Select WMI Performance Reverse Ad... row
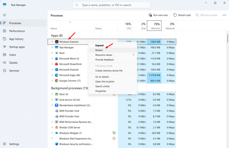The image size is (229, 148). coord(112,122)
